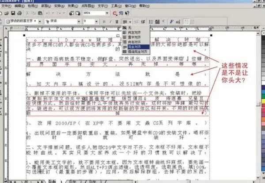The height and width of the screenshot is (183, 265).
Task: Pick the yellow swatch in color palette
Action: pos(263,101)
